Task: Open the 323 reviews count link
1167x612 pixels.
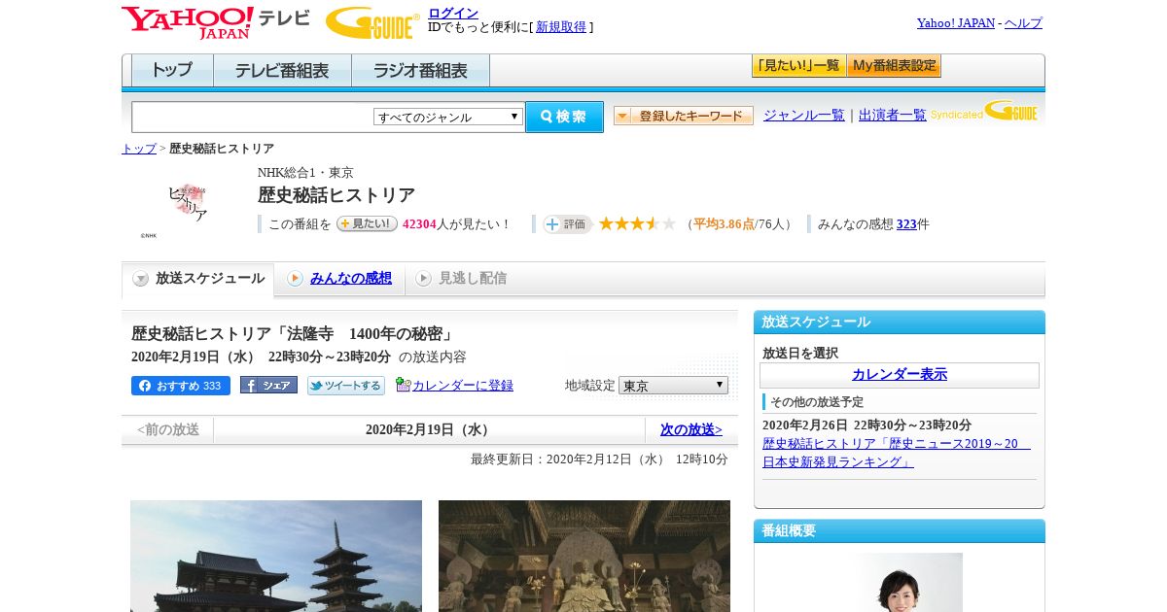Action: pos(906,224)
